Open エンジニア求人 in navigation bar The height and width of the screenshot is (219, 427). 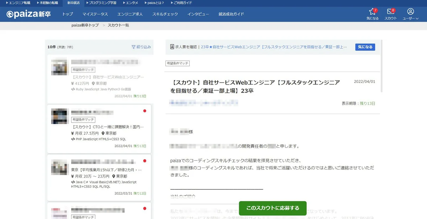click(130, 14)
